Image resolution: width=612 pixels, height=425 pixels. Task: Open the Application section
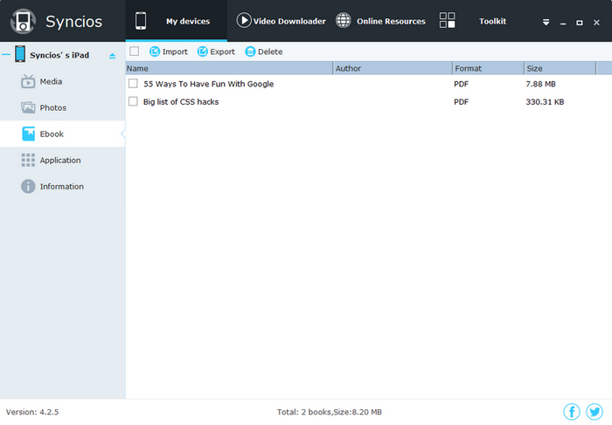pos(60,160)
